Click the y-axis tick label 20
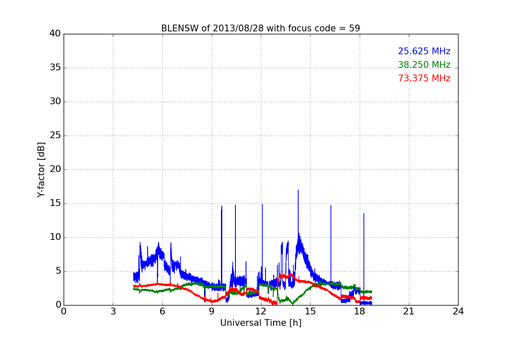 click(x=55, y=169)
